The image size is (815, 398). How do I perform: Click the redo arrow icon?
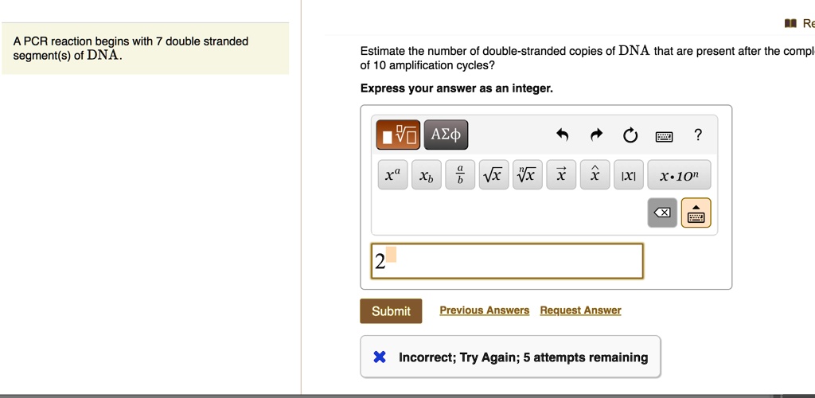[596, 136]
